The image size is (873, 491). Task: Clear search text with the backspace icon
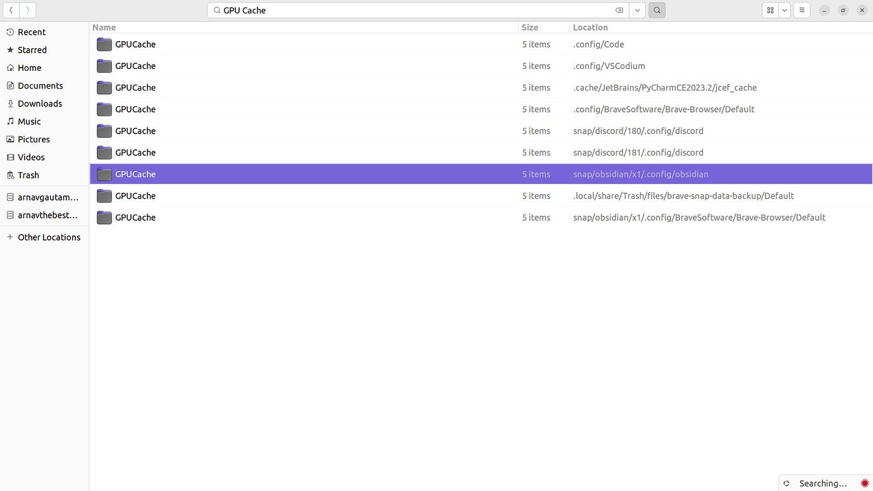[x=619, y=10]
